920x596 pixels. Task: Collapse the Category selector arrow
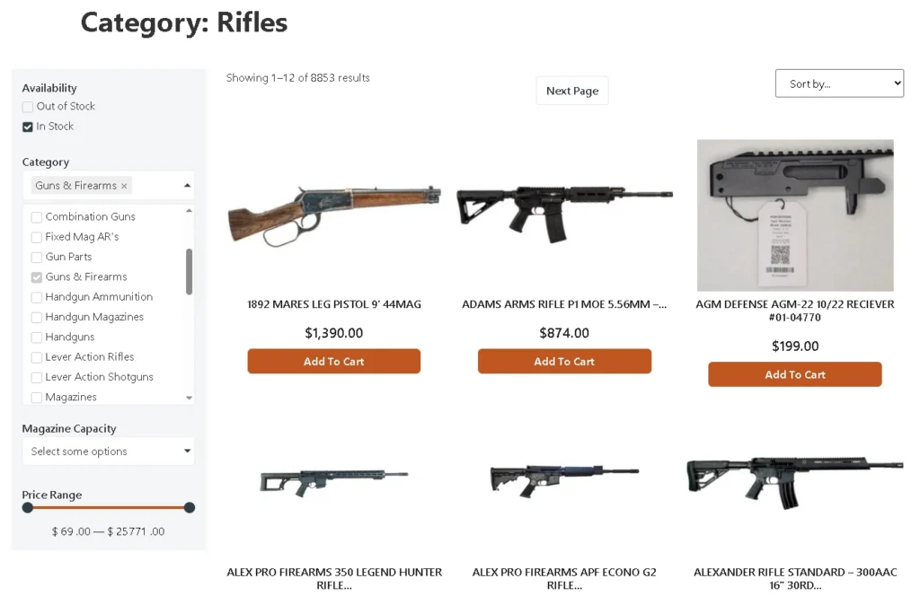(187, 186)
